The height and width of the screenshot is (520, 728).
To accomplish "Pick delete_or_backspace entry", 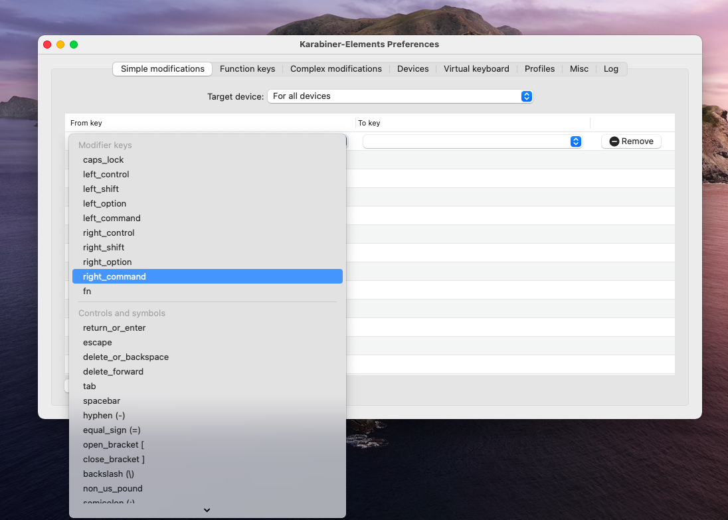I will point(207,357).
